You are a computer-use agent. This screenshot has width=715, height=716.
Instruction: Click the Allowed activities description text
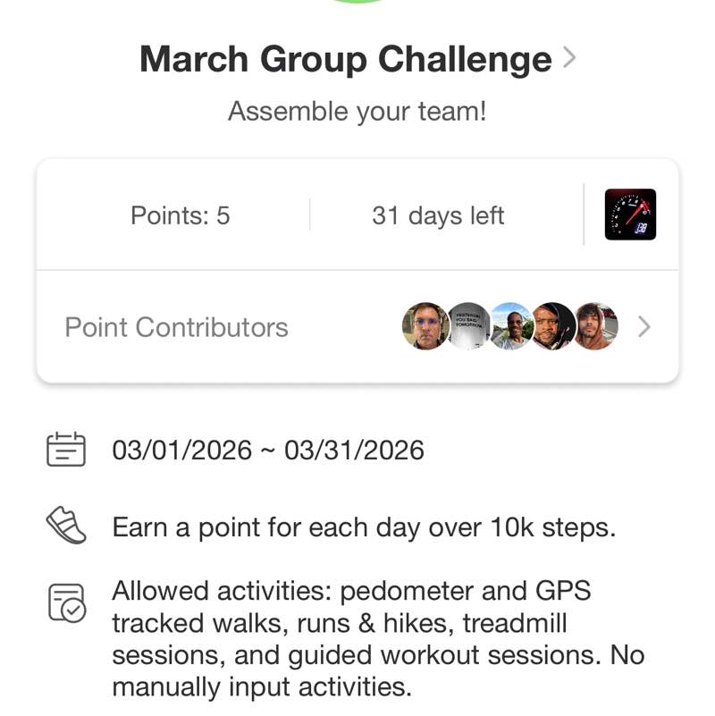tap(377, 639)
